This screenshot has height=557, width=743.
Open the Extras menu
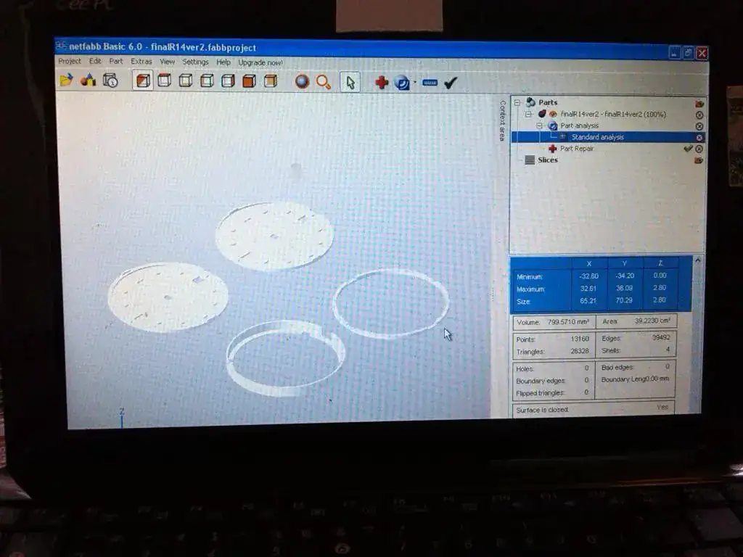coord(141,62)
